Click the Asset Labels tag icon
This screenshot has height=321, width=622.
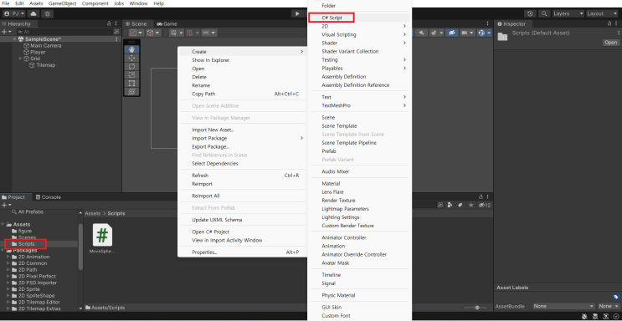(615, 297)
